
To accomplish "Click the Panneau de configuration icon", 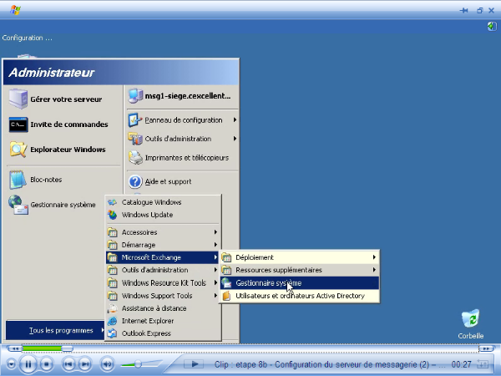I will point(134,120).
